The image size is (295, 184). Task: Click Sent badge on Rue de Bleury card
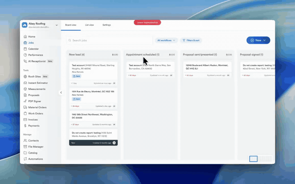(77, 99)
